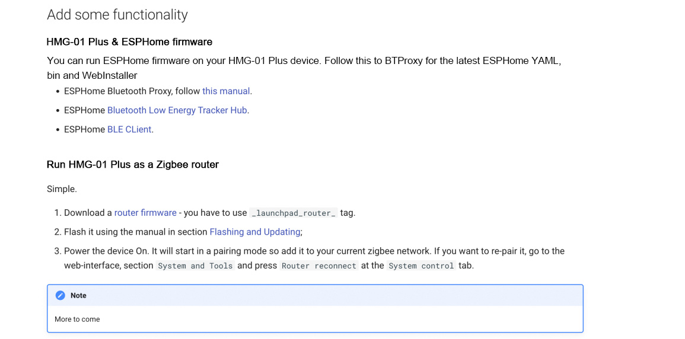Click the "ESPHome Bluetooth Proxy, follow" bullet text
Viewport: 685px width, 339px height.
pyautogui.click(x=132, y=91)
